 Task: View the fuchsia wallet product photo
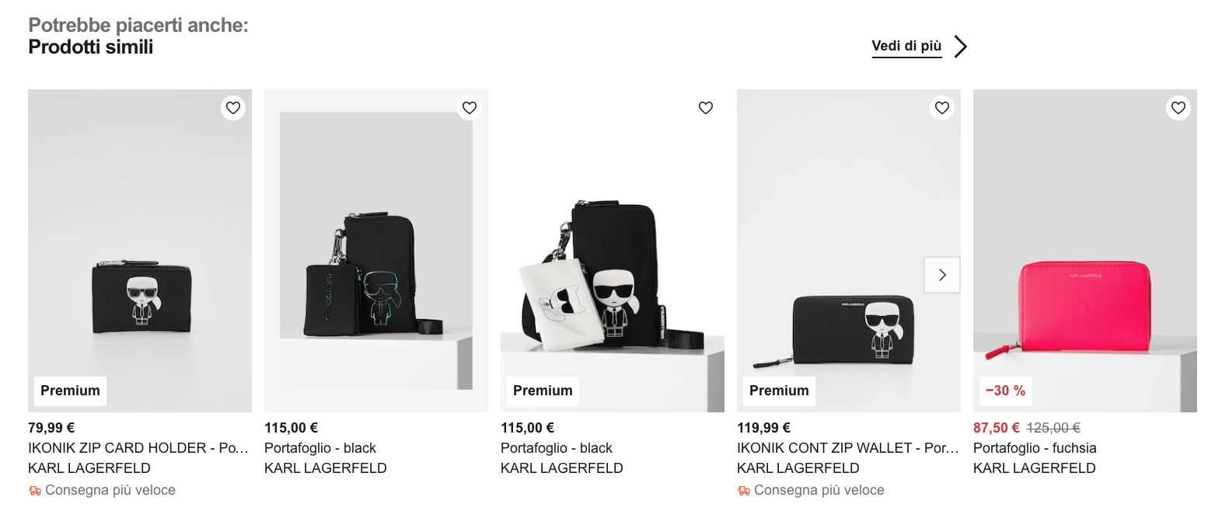(x=1085, y=251)
